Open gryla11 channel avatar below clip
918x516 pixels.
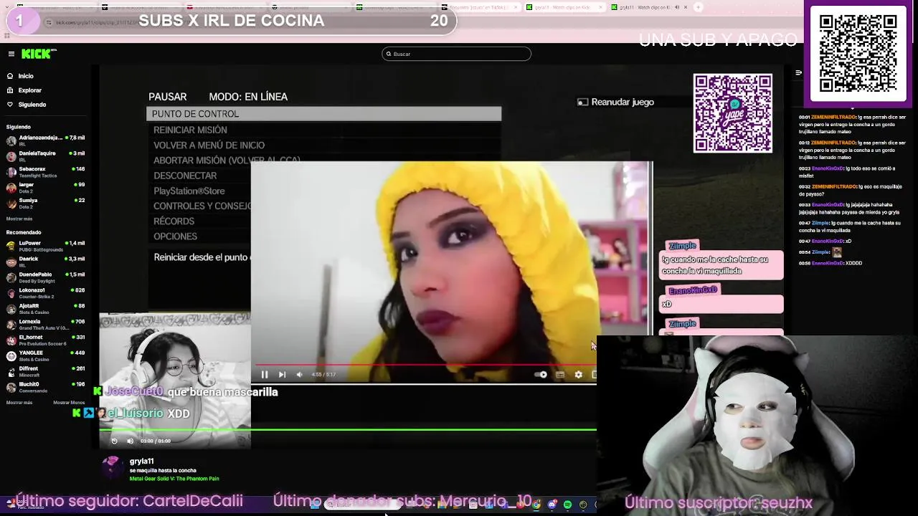click(112, 467)
